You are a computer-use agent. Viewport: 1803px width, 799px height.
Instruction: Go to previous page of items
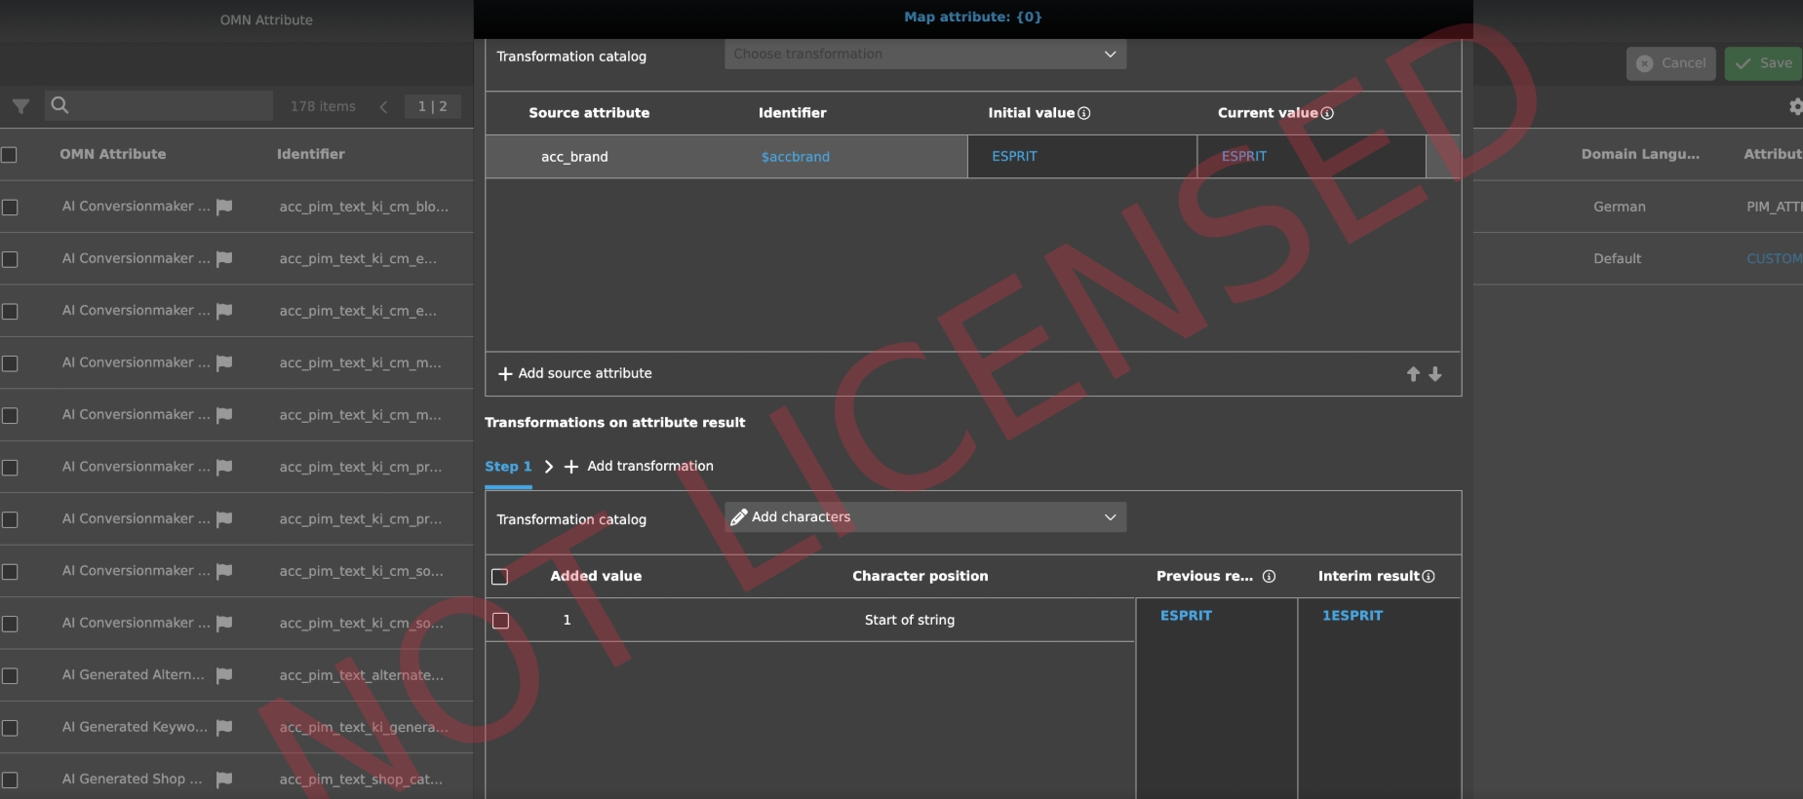click(x=383, y=107)
